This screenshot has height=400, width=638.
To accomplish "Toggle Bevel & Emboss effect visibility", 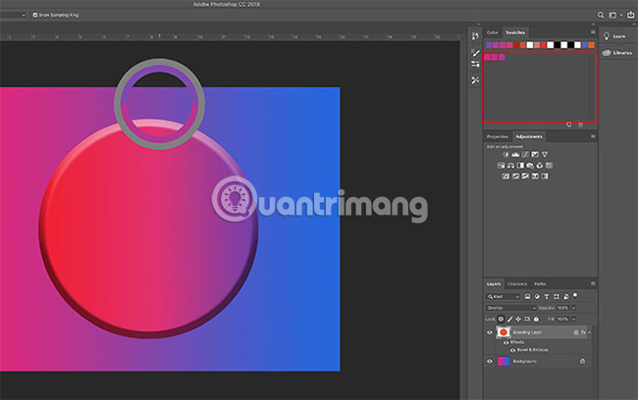I will 512,350.
